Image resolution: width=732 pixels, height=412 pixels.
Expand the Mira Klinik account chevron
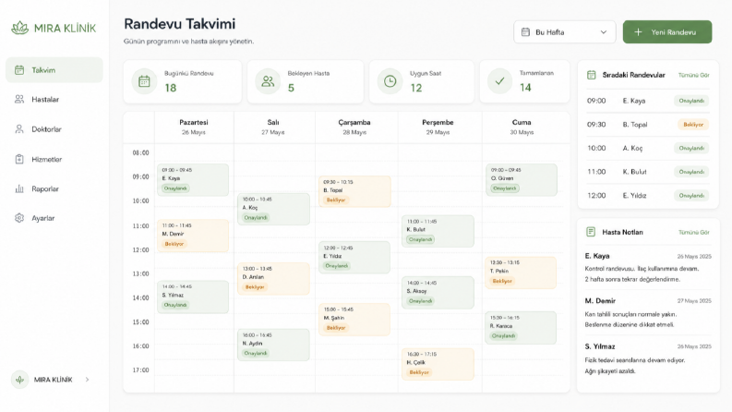coord(88,380)
